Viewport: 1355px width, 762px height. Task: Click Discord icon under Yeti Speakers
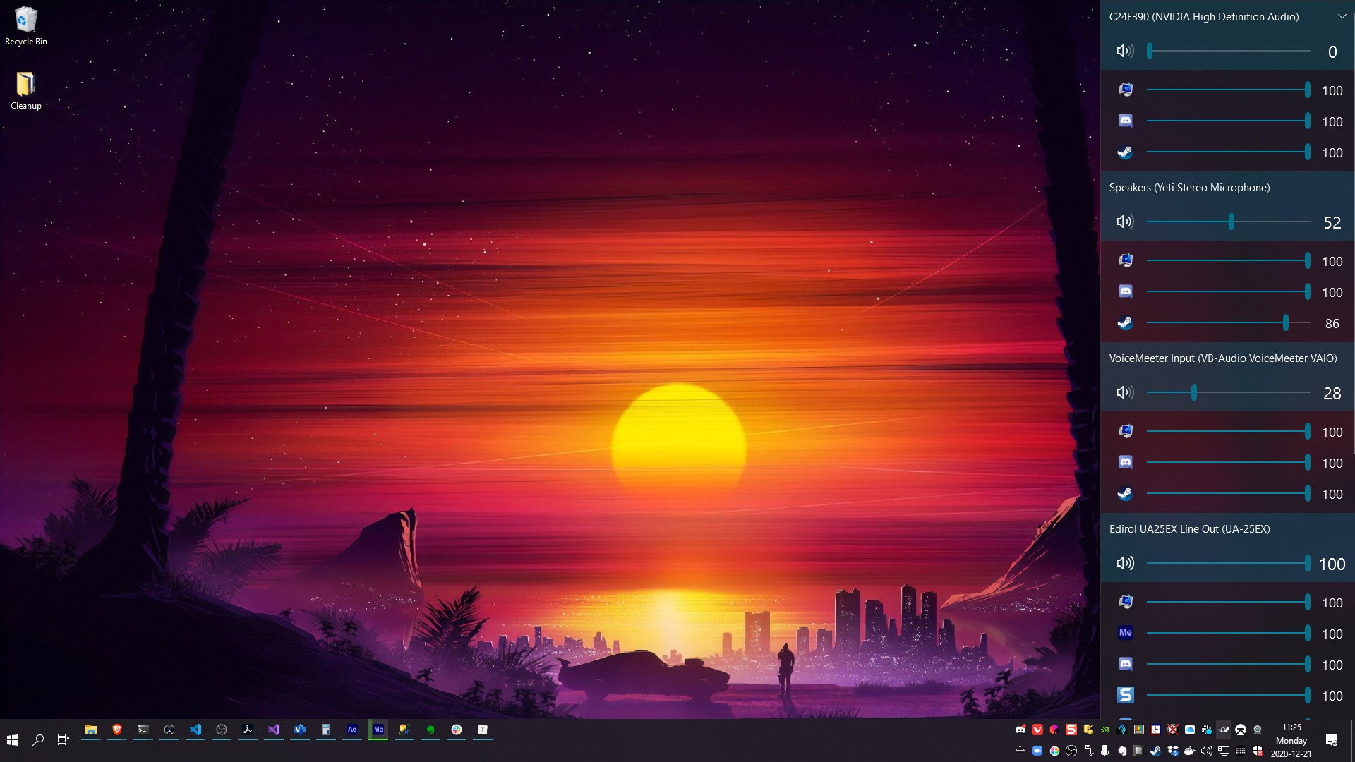tap(1125, 291)
